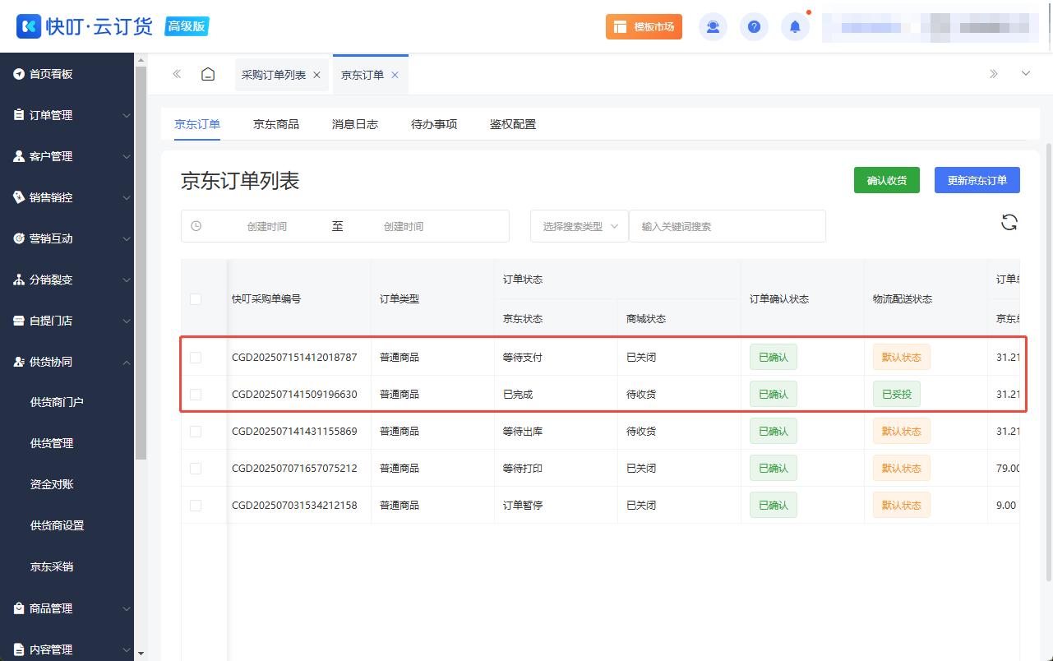Click the 输入关键词搜索 input field

727,226
